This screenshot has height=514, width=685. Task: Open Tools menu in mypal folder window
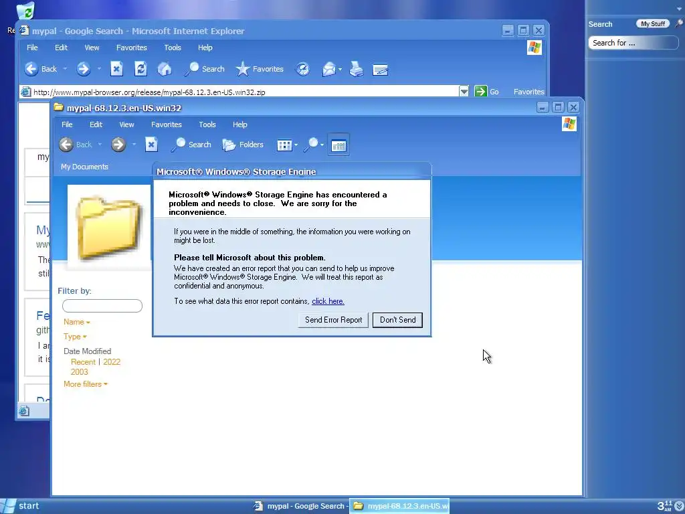click(x=207, y=124)
